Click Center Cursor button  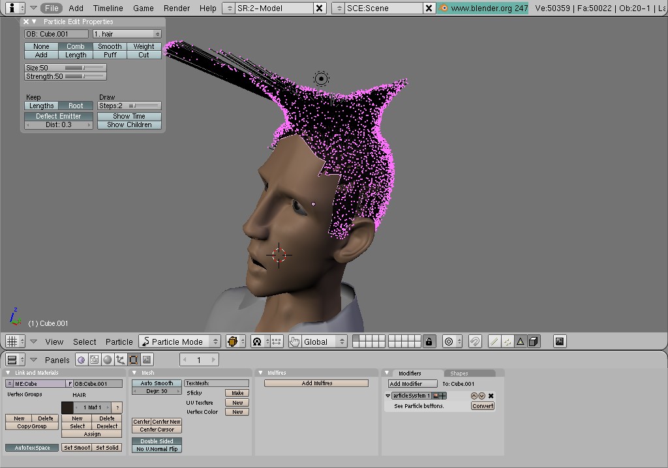(x=157, y=430)
